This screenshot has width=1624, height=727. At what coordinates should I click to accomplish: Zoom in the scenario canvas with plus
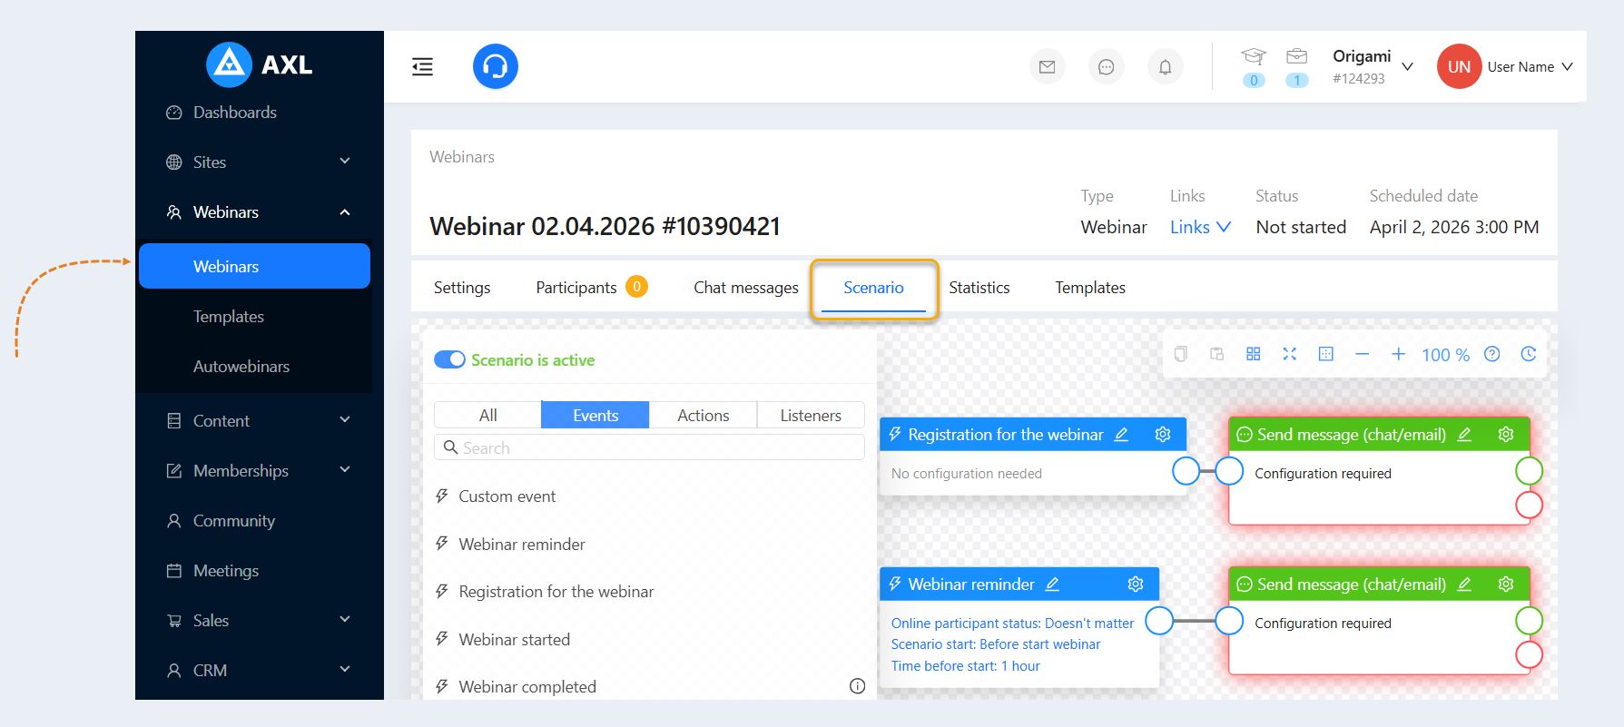1398,354
